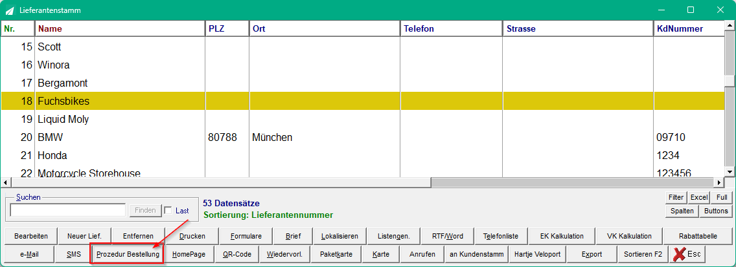Click the Export button
Viewport: 736px width, 267px height.
(592, 254)
